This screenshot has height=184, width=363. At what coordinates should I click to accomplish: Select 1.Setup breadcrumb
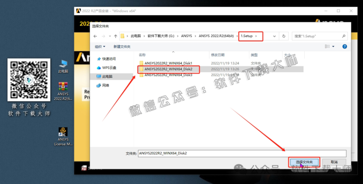tap(247, 36)
